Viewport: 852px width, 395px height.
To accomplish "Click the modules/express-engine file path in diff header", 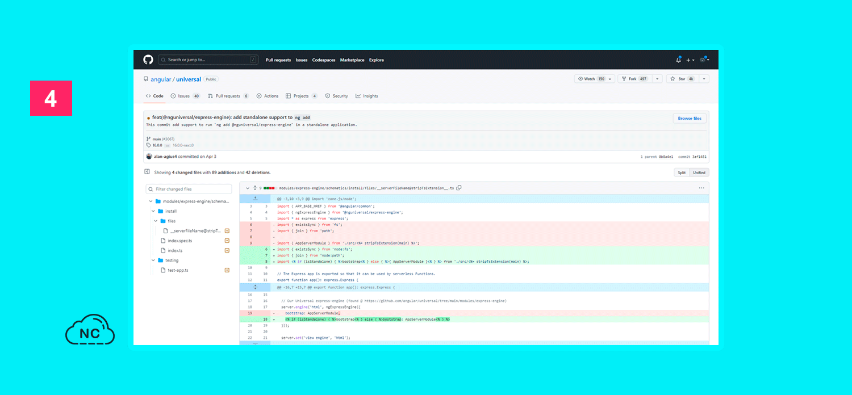I will pyautogui.click(x=366, y=188).
